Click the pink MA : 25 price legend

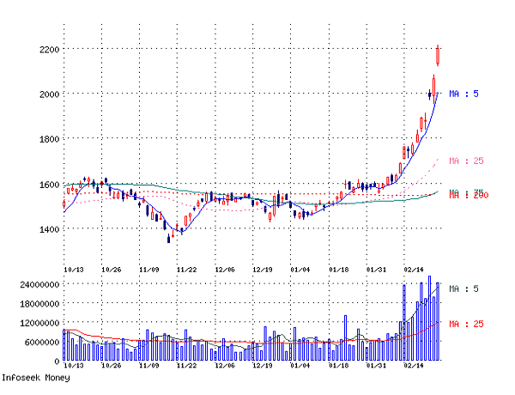pos(466,161)
